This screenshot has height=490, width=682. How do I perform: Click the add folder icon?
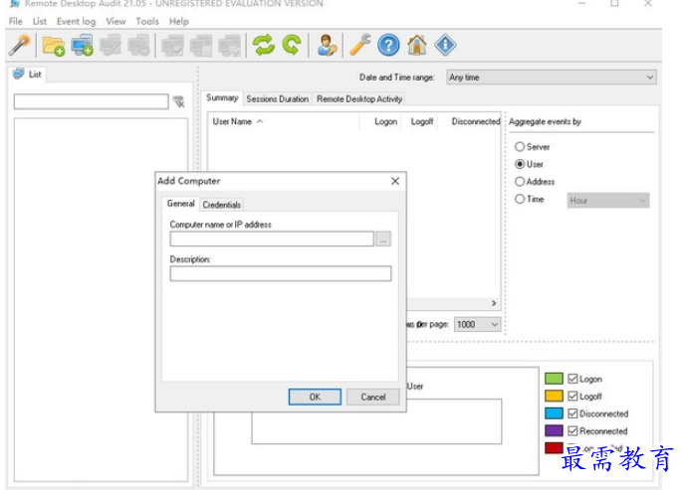tap(53, 46)
